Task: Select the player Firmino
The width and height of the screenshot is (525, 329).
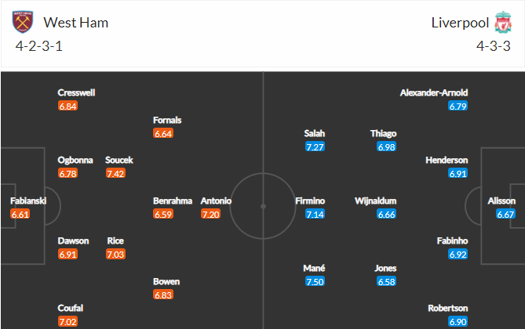Action: (x=310, y=201)
